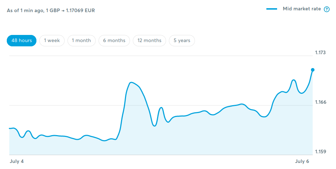
Task: Click the highest mid-chart peak on line
Action: [131, 82]
